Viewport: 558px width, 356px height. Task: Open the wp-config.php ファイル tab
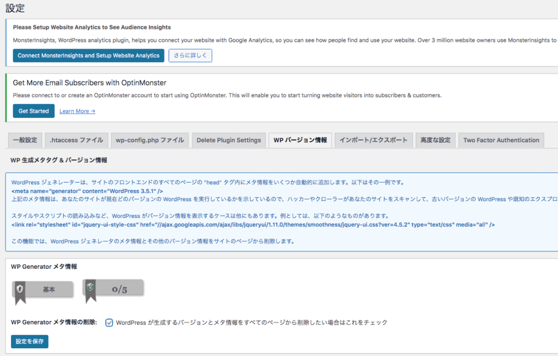click(150, 140)
